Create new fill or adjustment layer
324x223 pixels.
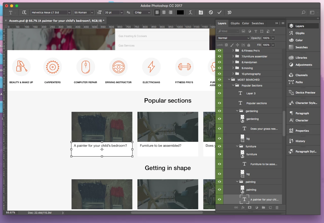tap(257, 208)
